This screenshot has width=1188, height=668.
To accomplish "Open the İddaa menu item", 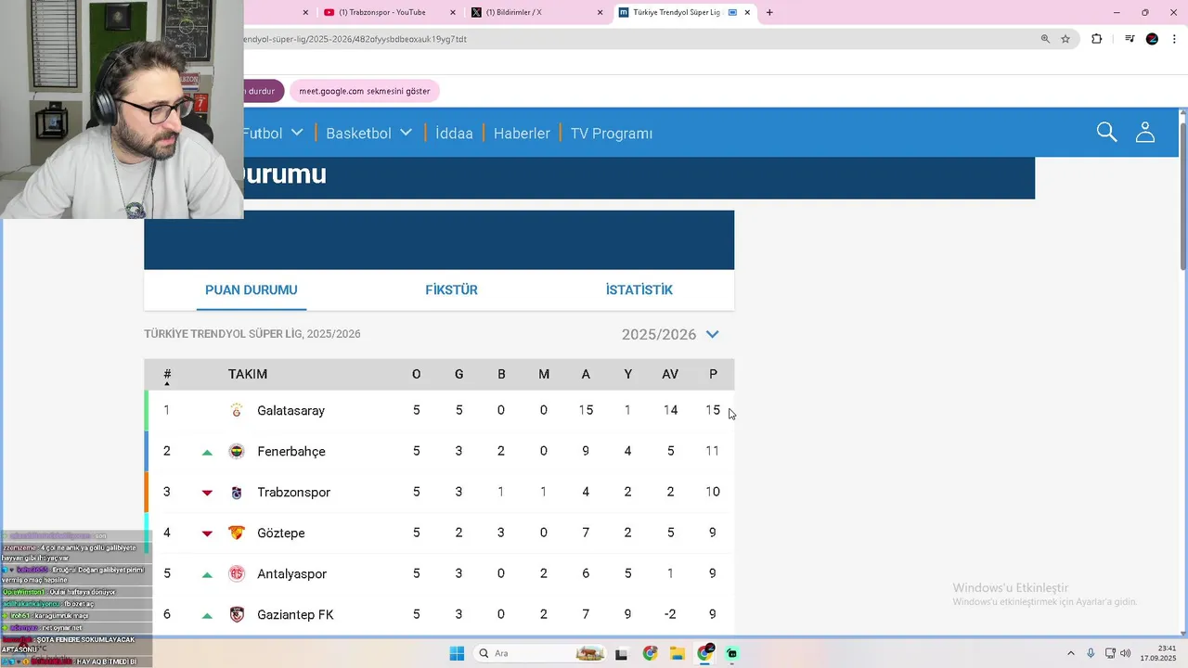I will click(454, 133).
